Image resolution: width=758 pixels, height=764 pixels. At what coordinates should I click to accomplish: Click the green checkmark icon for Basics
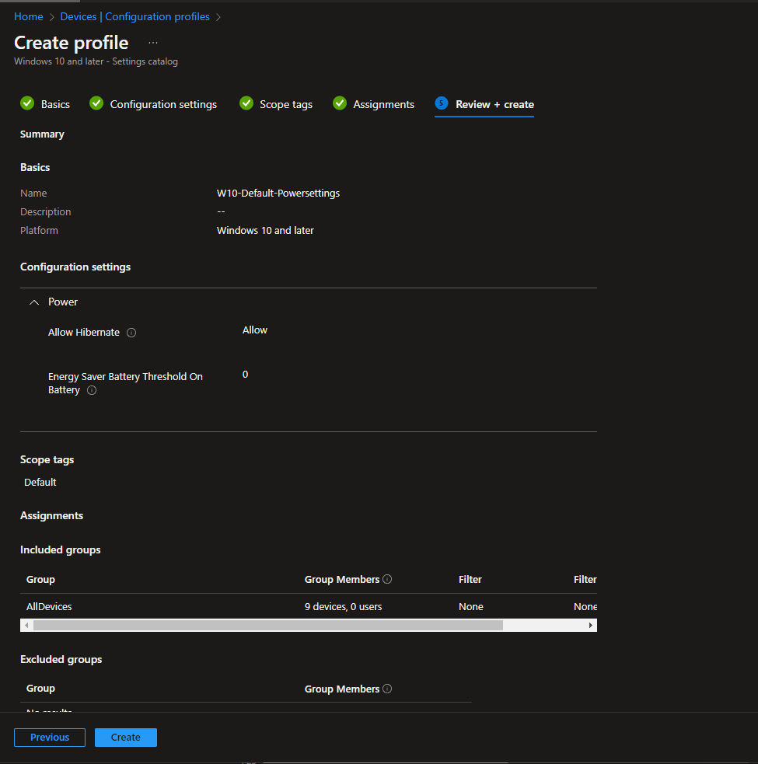pos(27,103)
